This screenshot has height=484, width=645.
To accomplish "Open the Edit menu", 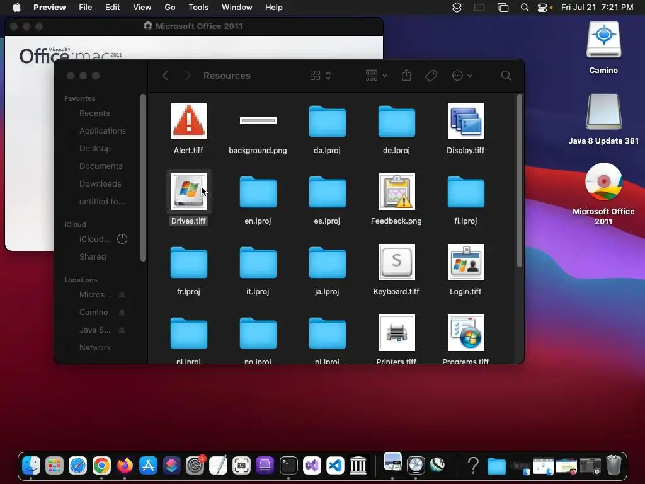I will coord(112,7).
